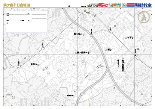Image resolution: width=155 pixels, height=109 pixels.
Task: Click the north compass rose icon
Action: point(144,17)
